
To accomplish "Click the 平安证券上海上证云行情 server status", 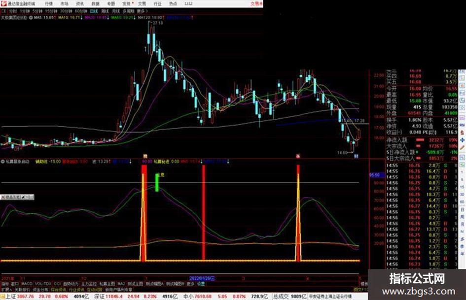I will click(330, 297).
